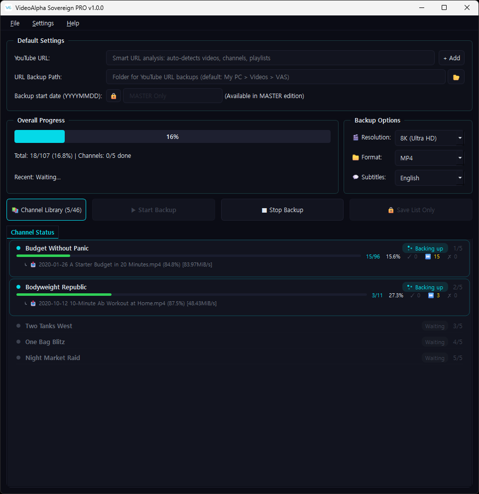Click the 5/5 queue position label
Screen dimensions: 479x494
click(458, 358)
